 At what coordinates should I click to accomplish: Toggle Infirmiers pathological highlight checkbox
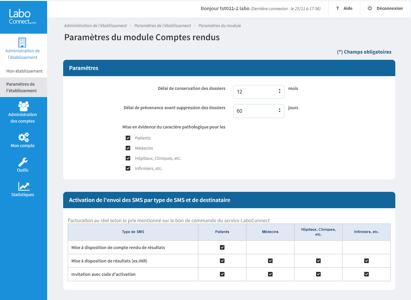(x=128, y=168)
